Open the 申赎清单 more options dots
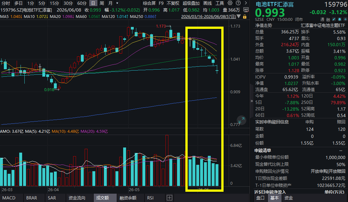This screenshot has width=348, height=202. click(341, 150)
